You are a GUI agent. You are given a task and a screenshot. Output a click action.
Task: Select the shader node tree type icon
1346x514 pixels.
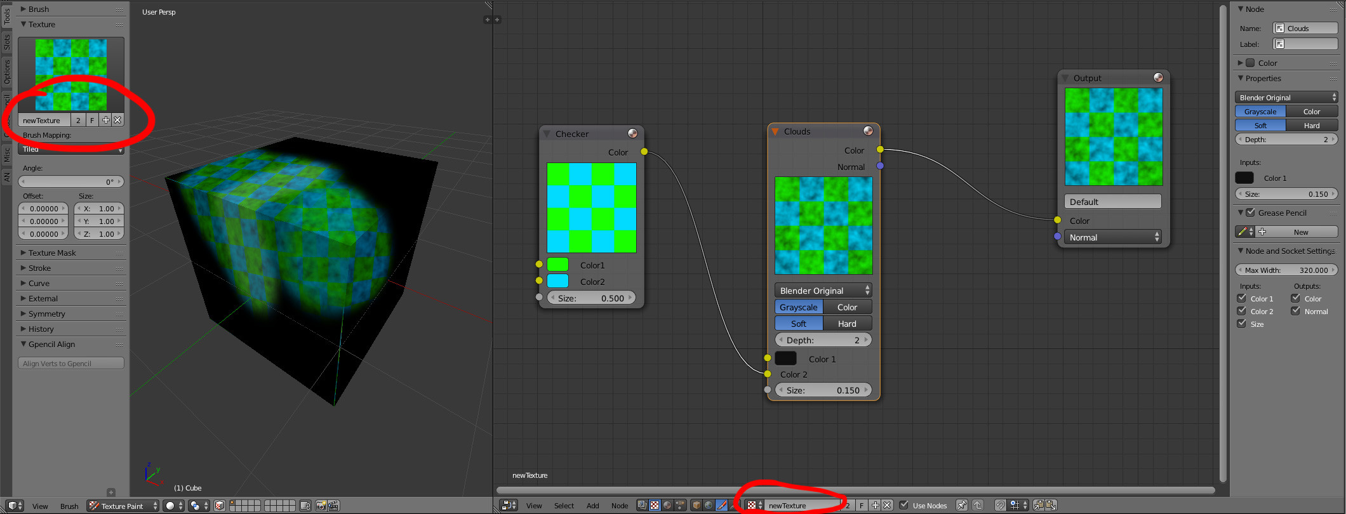[667, 505]
